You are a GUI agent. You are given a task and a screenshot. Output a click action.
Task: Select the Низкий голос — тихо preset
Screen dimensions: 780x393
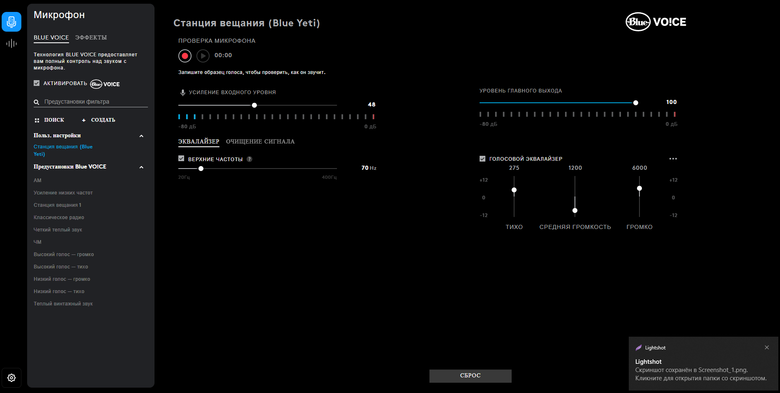click(59, 291)
